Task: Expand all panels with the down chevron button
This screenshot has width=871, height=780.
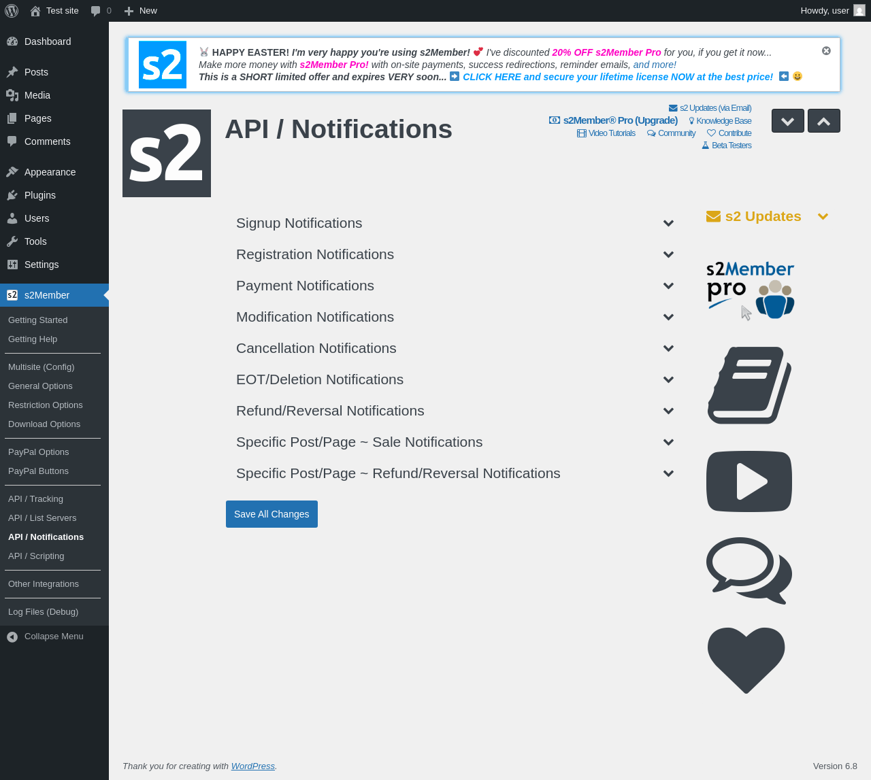Action: point(788,121)
